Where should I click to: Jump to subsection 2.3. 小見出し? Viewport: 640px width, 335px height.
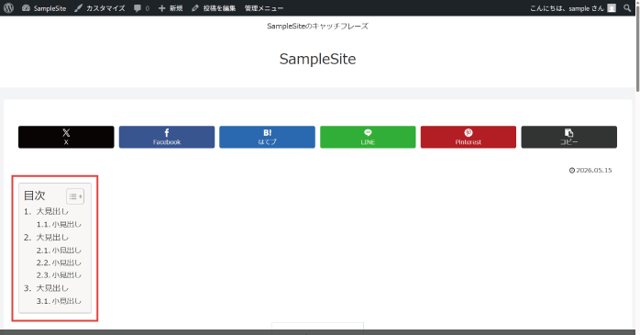pyautogui.click(x=59, y=275)
